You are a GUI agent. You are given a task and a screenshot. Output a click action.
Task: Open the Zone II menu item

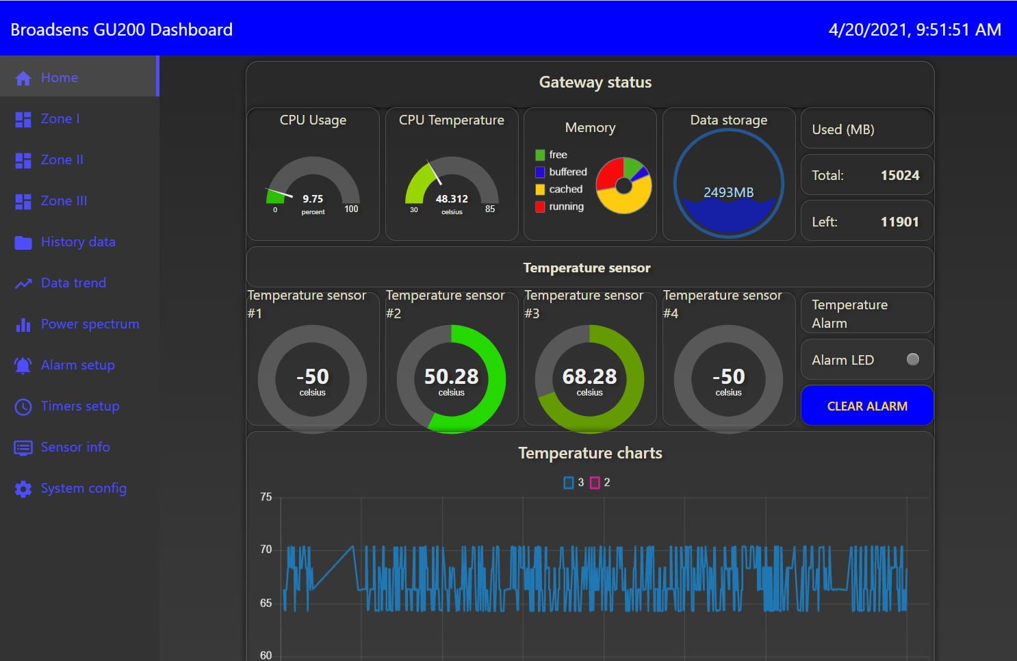(62, 160)
